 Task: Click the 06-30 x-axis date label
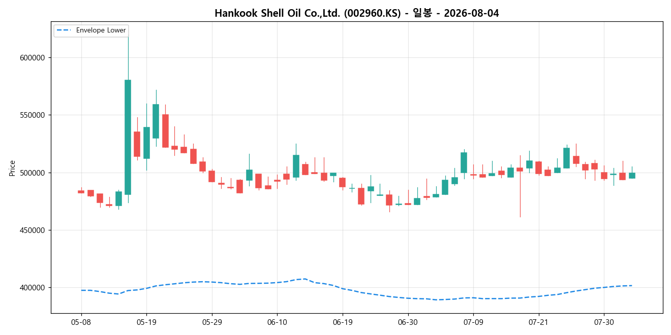click(408, 322)
